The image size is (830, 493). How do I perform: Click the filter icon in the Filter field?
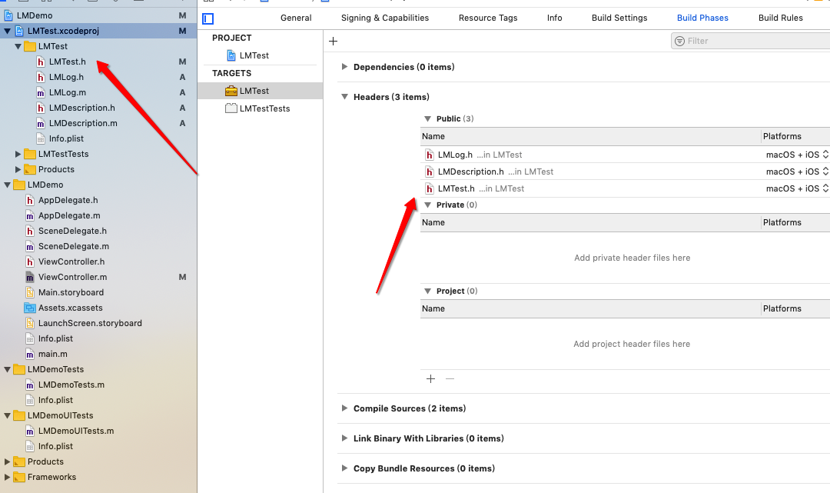coord(679,41)
